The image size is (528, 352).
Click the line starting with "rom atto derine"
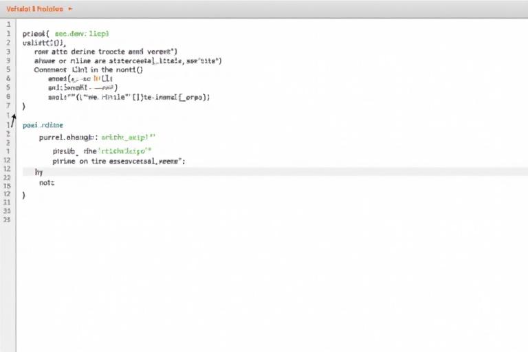tap(104, 52)
